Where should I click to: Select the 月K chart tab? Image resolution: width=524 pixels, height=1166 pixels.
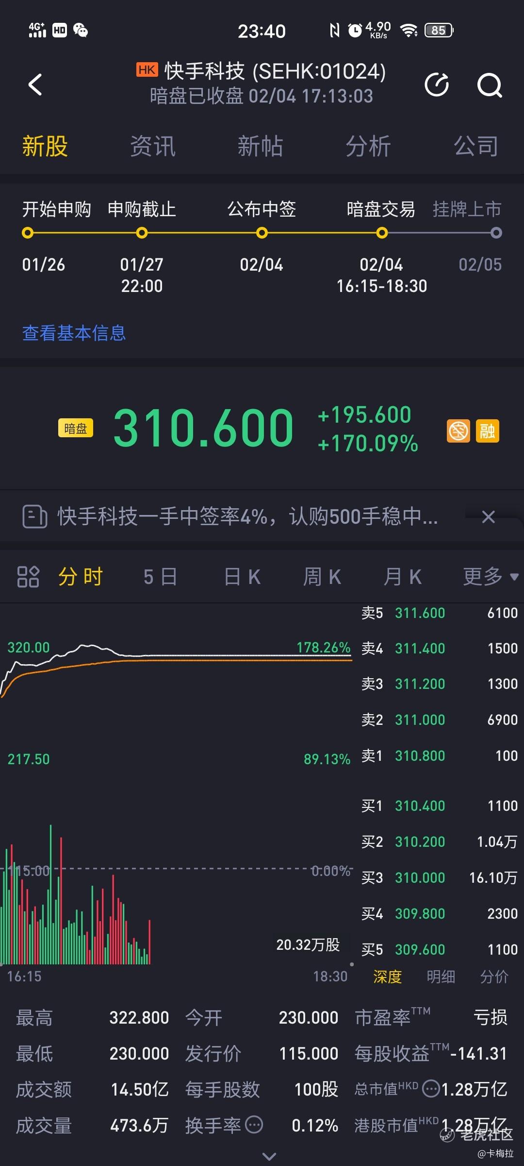pos(402,577)
